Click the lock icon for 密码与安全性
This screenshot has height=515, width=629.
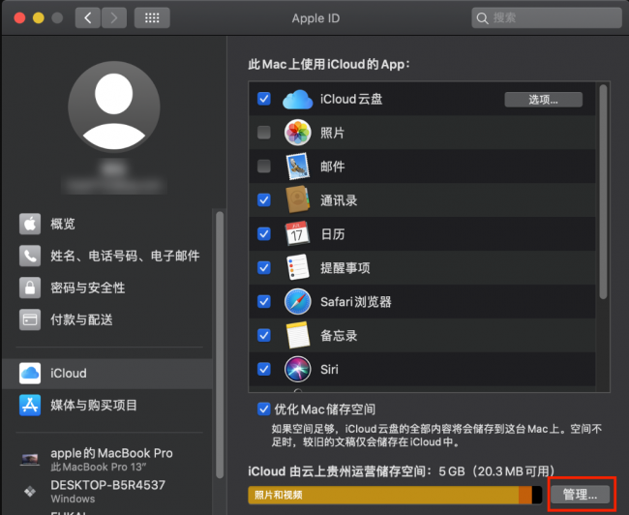[x=30, y=288]
